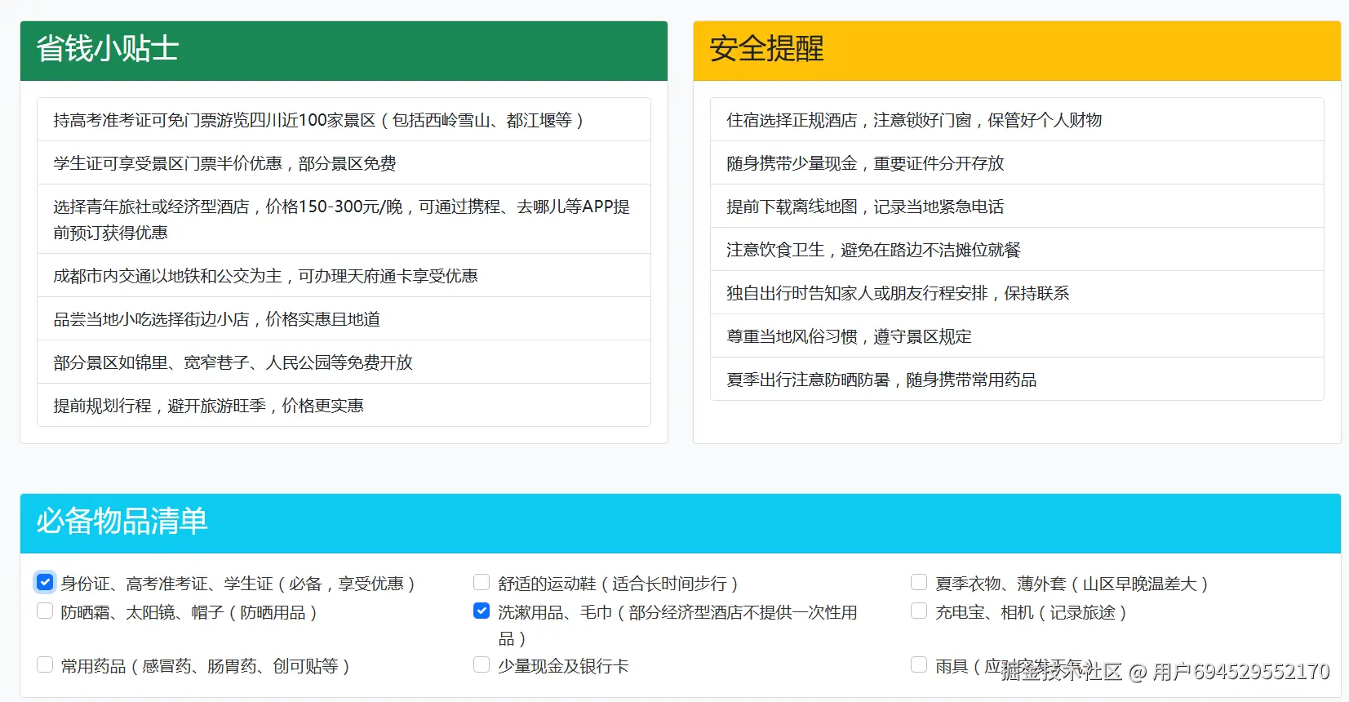Select tip 学生证可享受景区门票半价优惠
Viewport: 1349px width, 702px height.
[x=344, y=163]
